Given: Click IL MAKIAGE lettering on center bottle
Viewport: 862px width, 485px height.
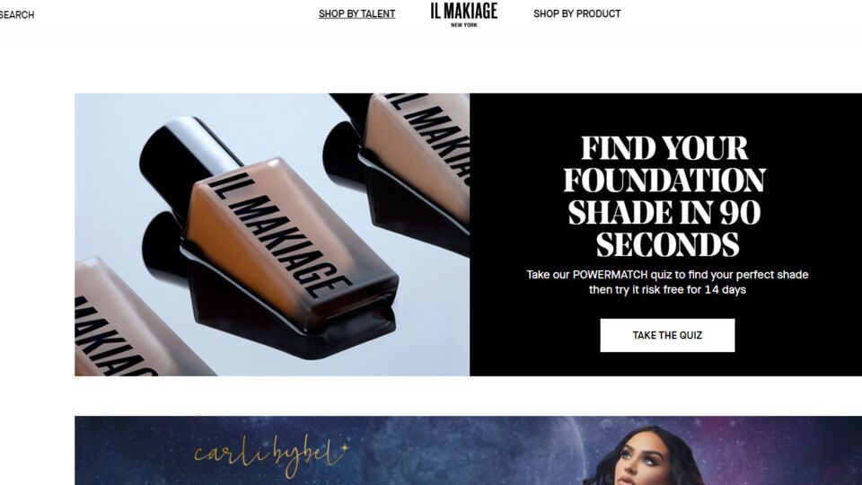Looking at the screenshot, I should tap(280, 234).
